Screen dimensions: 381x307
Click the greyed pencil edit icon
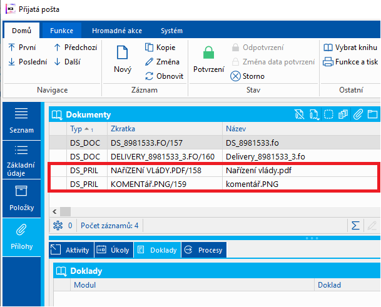pos(372,226)
